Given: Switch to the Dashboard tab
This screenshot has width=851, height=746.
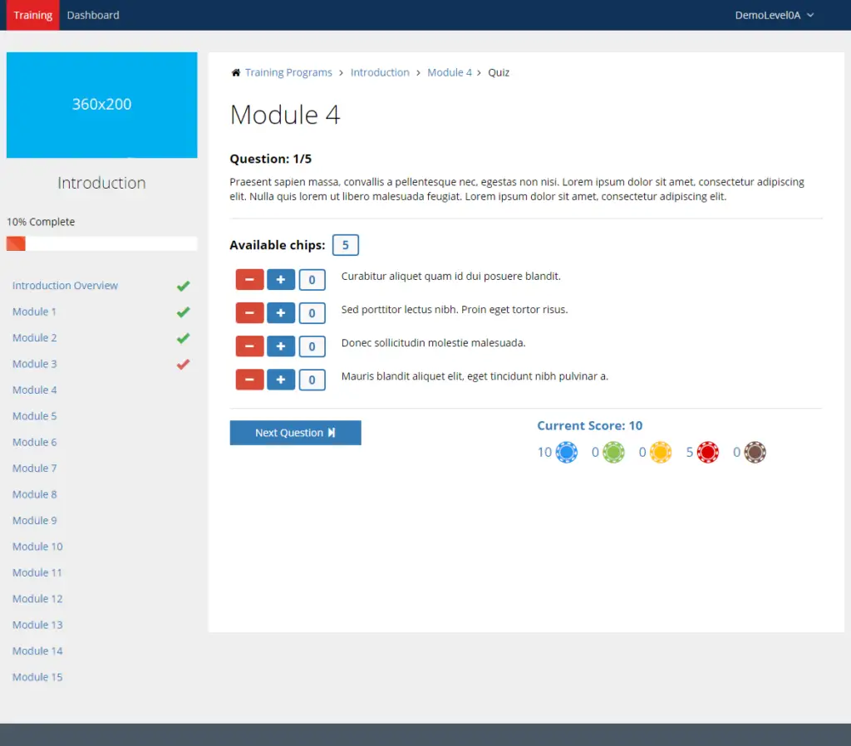Looking at the screenshot, I should click(x=93, y=15).
